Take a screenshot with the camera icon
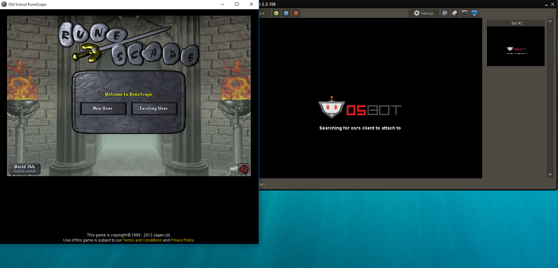The height and width of the screenshot is (268, 558). tap(445, 13)
